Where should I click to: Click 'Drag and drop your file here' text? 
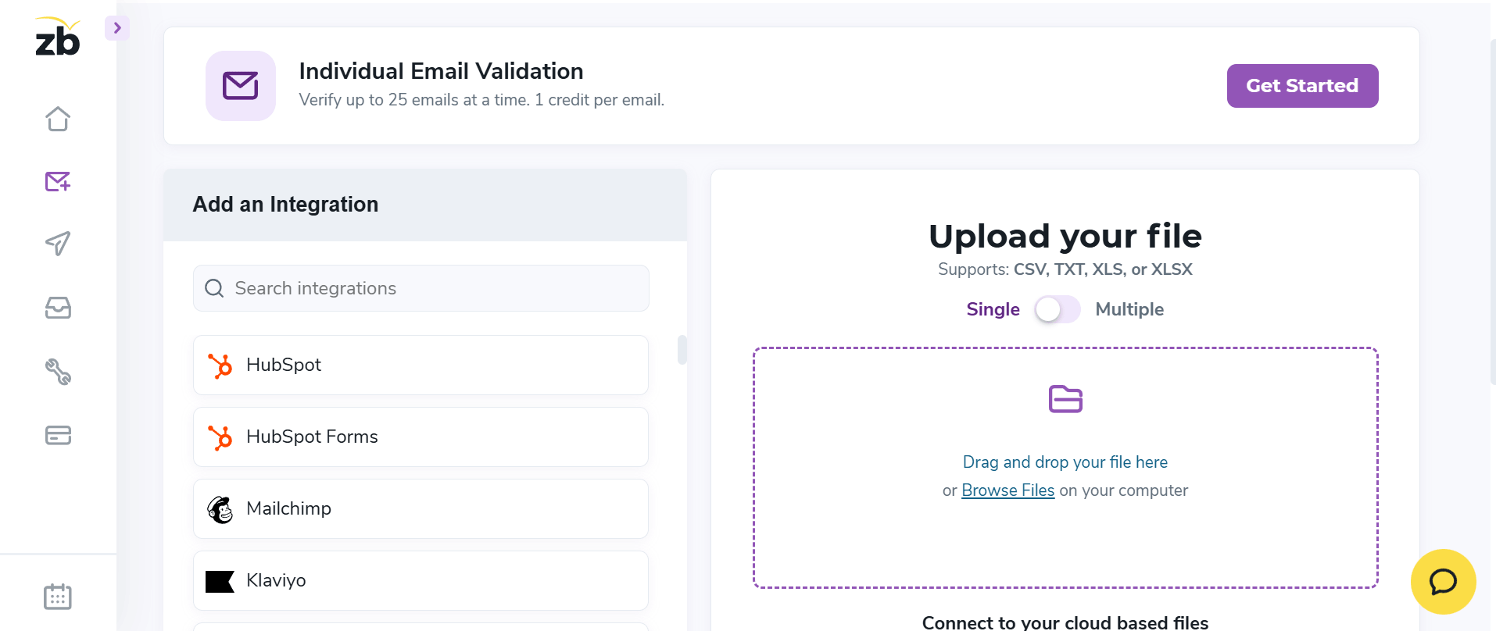(1065, 462)
